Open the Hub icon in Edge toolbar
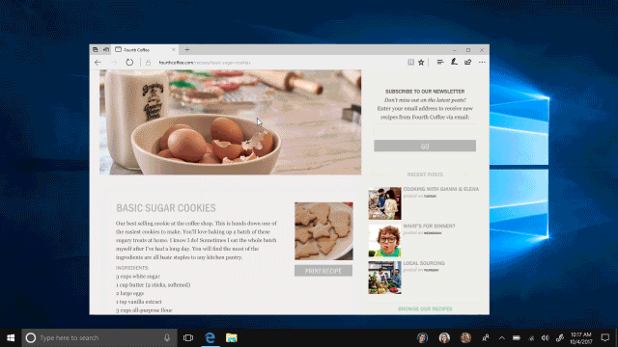Image resolution: width=618 pixels, height=347 pixels. (x=440, y=62)
